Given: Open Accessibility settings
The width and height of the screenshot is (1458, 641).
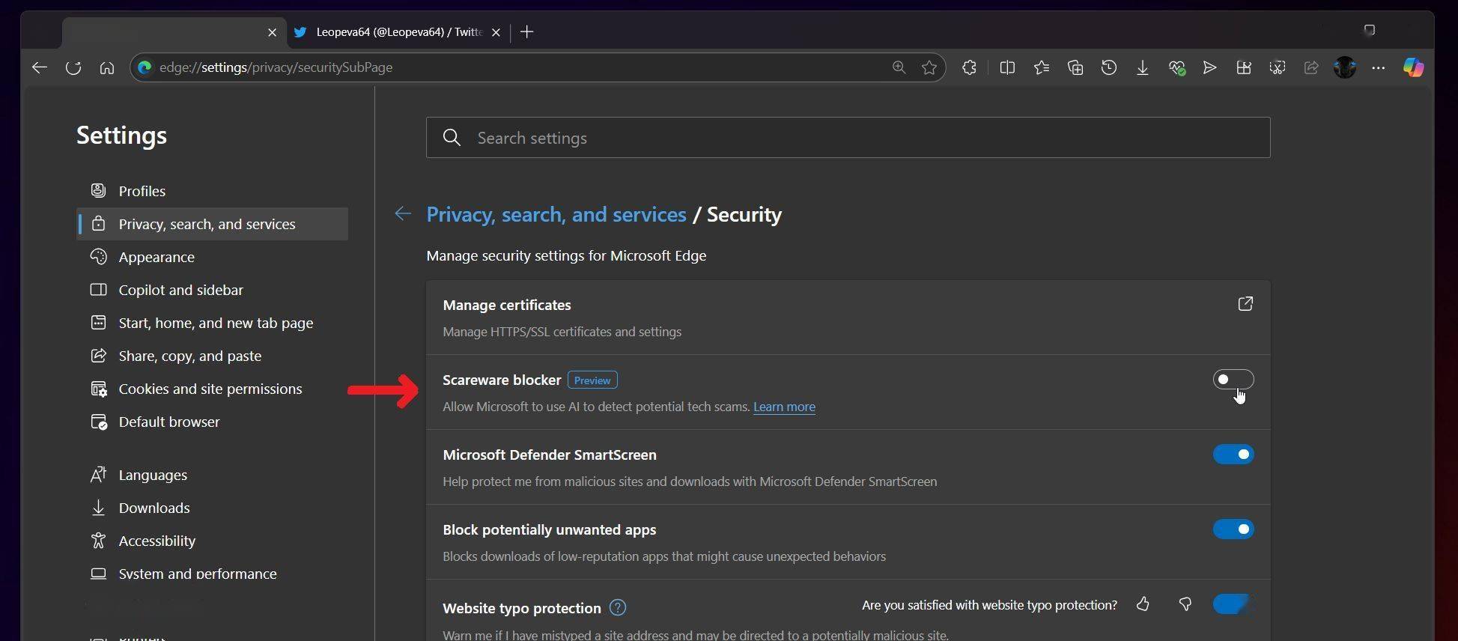Looking at the screenshot, I should (x=213, y=541).
